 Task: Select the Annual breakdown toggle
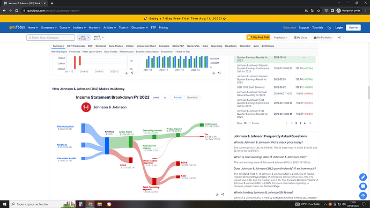(177, 98)
